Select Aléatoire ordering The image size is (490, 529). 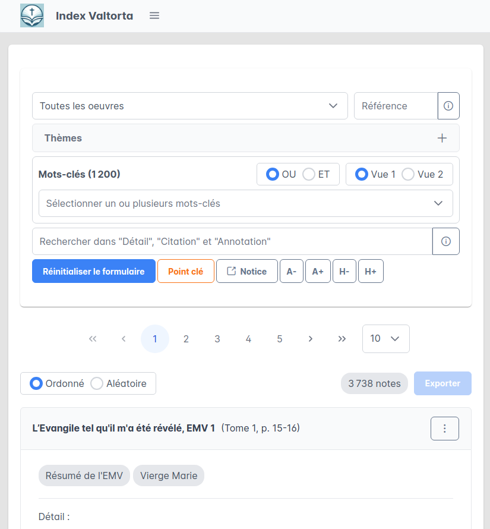point(97,383)
